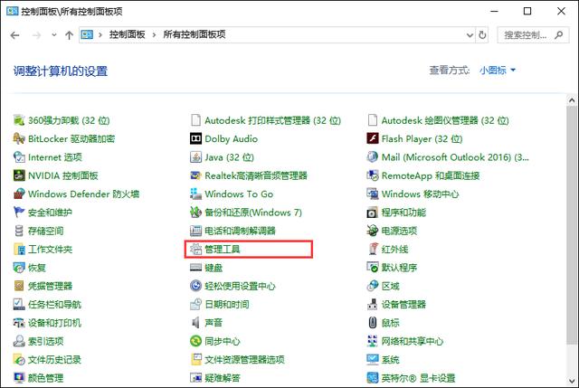Open the 恢复 link

pos(36,268)
